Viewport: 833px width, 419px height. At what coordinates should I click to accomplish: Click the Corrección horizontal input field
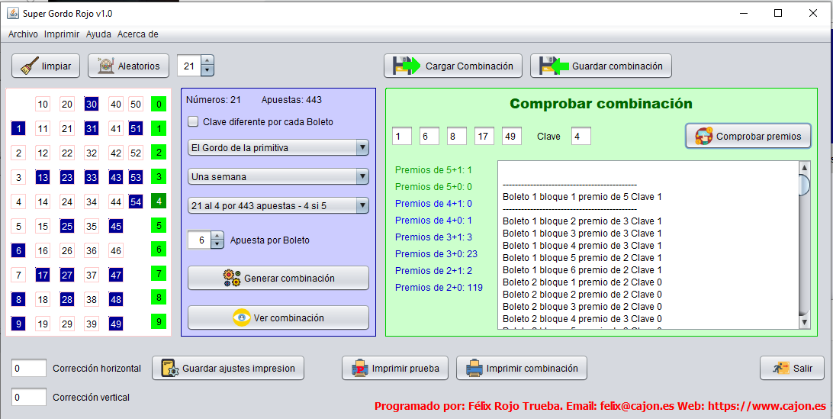click(x=29, y=368)
